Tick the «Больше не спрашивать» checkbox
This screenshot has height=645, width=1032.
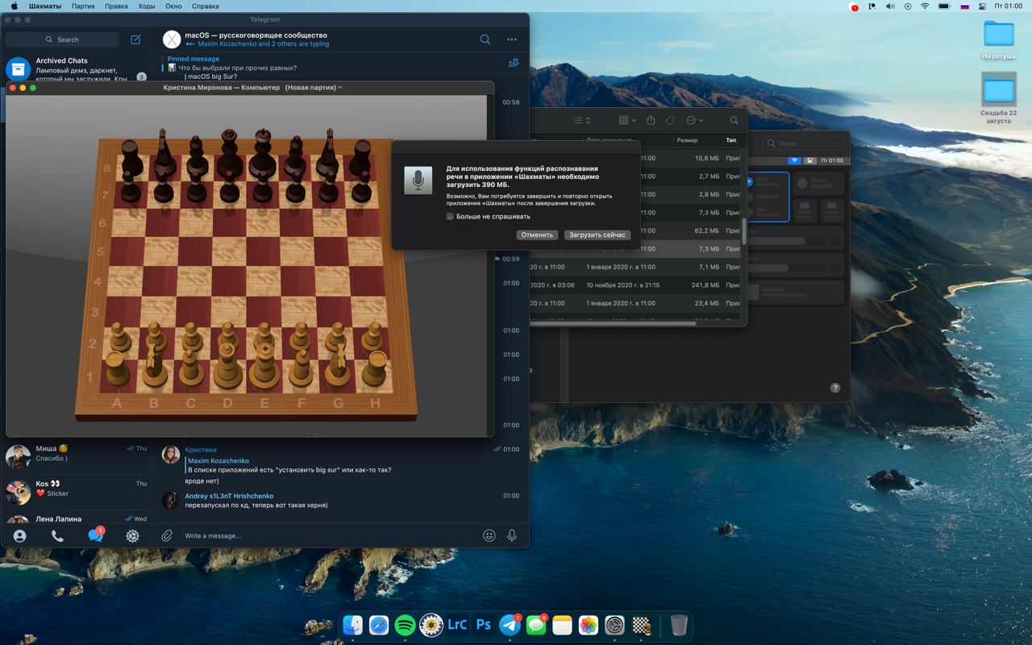(450, 216)
